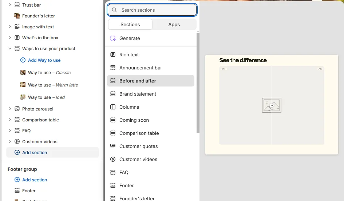Viewport: 344px width, 201px height.
Task: Click the Search sections input field
Action: click(x=152, y=10)
